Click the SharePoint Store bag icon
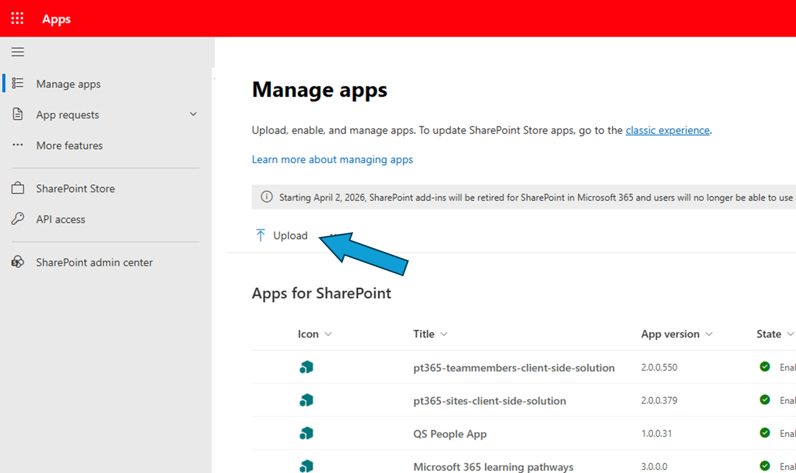This screenshot has height=473, width=796. coord(18,188)
